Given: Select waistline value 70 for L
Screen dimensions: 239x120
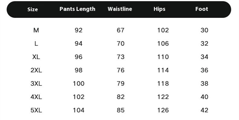Looking at the screenshot, I should pyautogui.click(x=121, y=44).
